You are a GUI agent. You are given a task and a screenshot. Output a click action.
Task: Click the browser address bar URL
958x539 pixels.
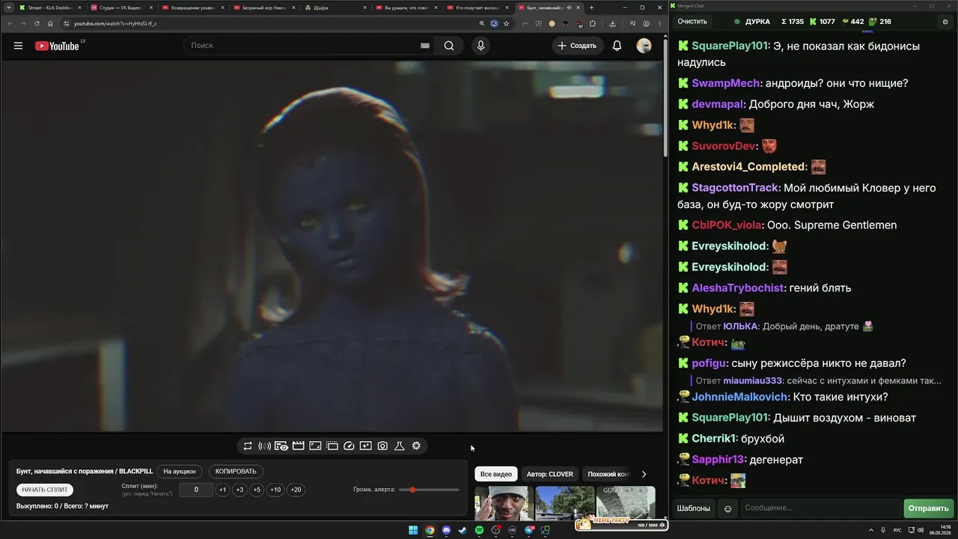(x=115, y=23)
